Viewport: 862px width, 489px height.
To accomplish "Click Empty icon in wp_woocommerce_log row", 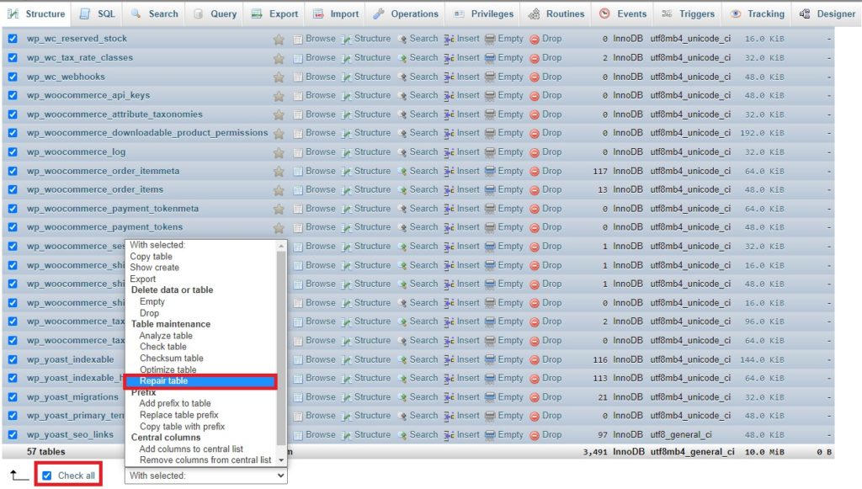I will tap(490, 152).
